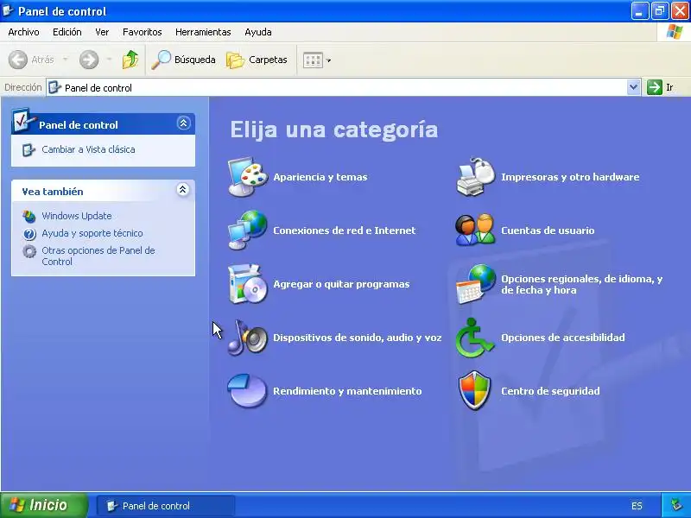Click Otras opciones de Panel de Control link
The height and width of the screenshot is (518, 691).
[98, 256]
